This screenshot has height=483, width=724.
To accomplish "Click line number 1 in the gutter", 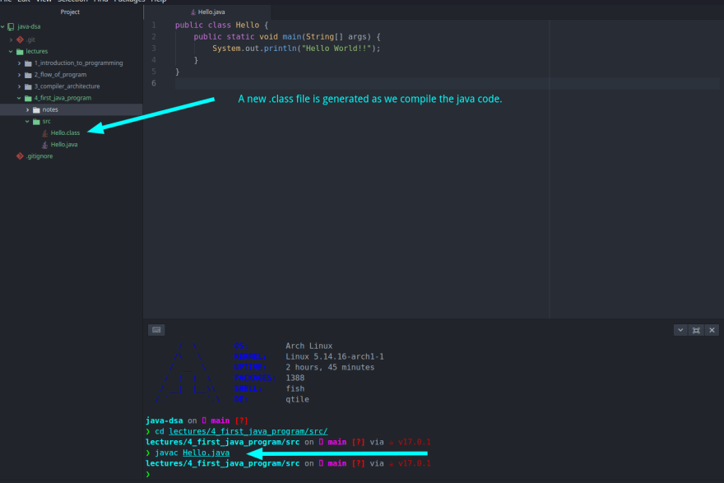I will point(154,25).
